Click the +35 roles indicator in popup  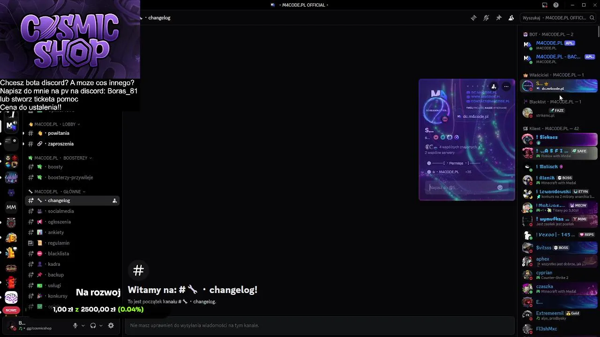468,172
